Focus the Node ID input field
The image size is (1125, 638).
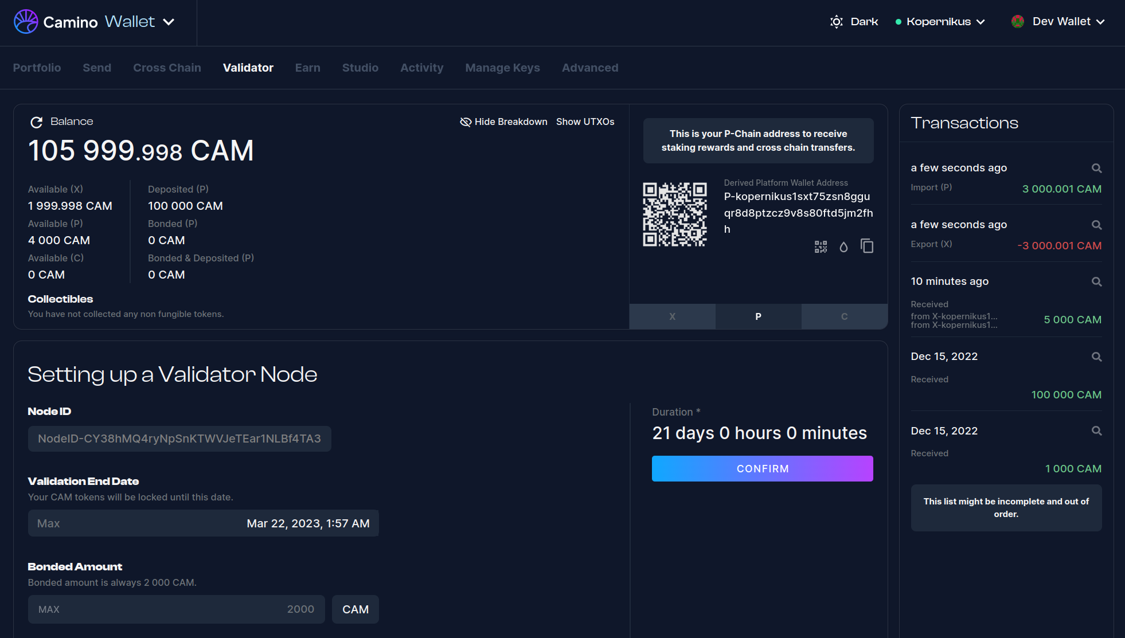(x=179, y=439)
